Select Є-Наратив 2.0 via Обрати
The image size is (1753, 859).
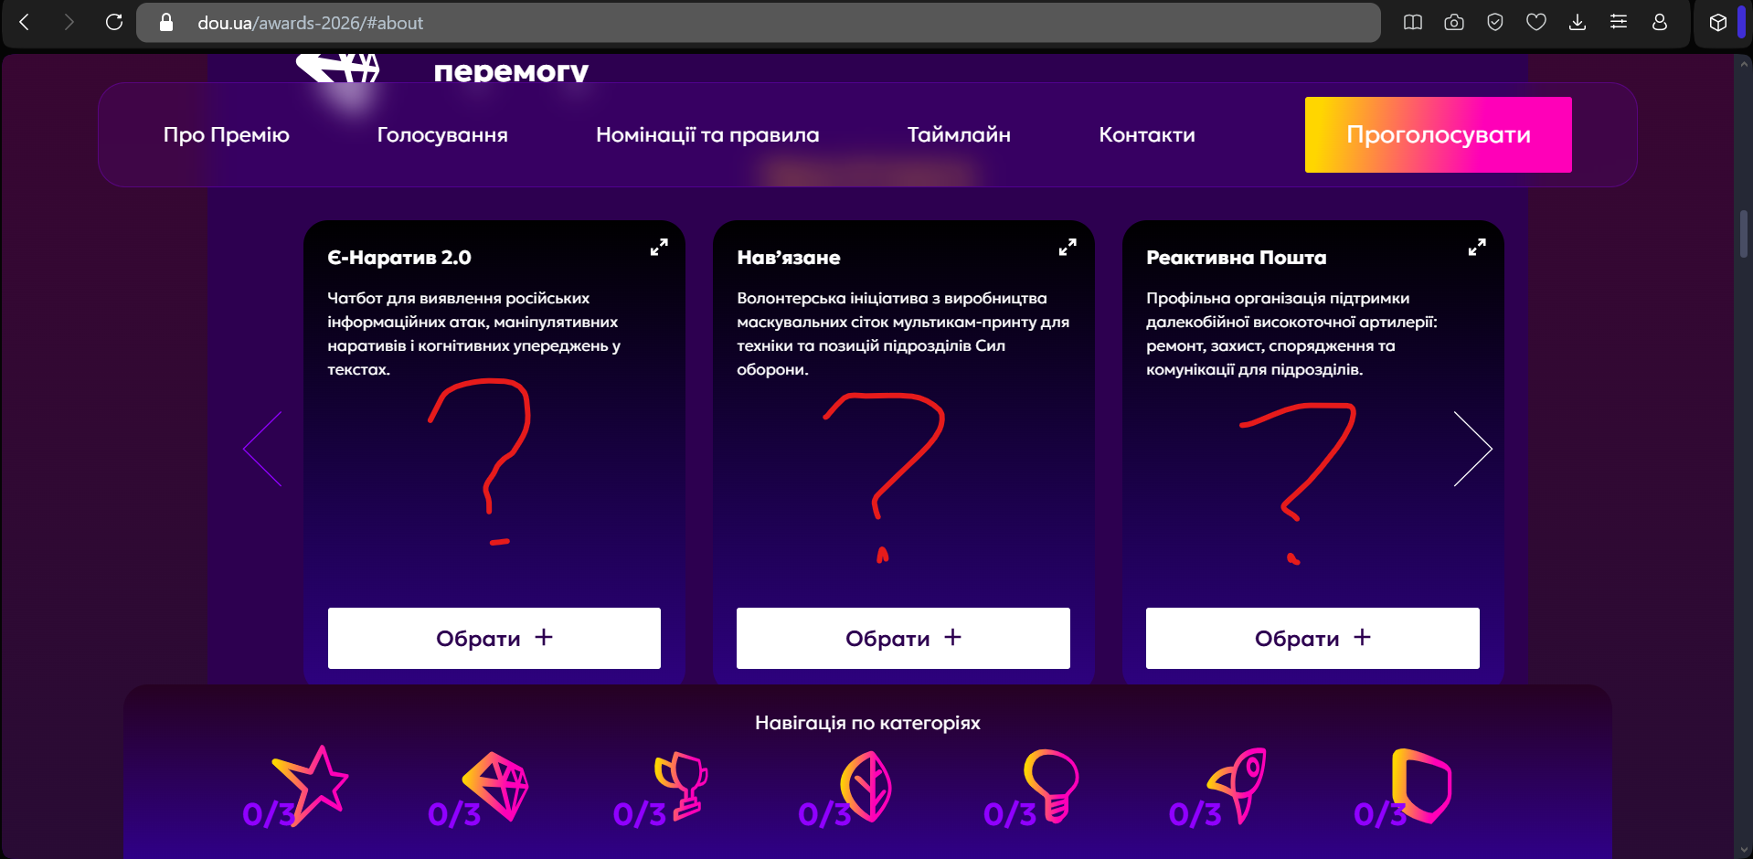pos(494,638)
